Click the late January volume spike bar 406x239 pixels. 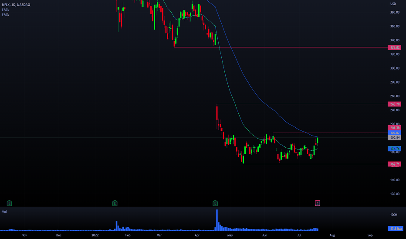coord(116,226)
